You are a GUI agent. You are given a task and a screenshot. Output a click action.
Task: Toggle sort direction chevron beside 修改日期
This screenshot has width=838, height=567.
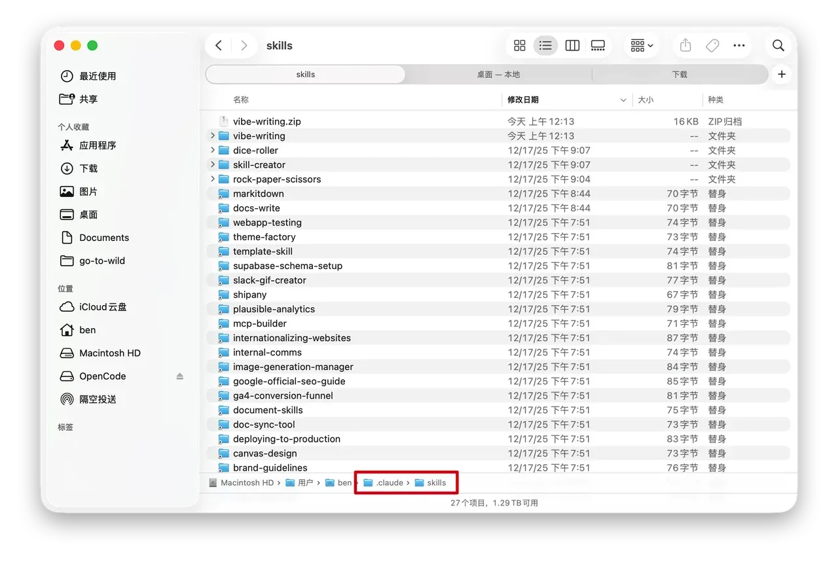coord(623,100)
